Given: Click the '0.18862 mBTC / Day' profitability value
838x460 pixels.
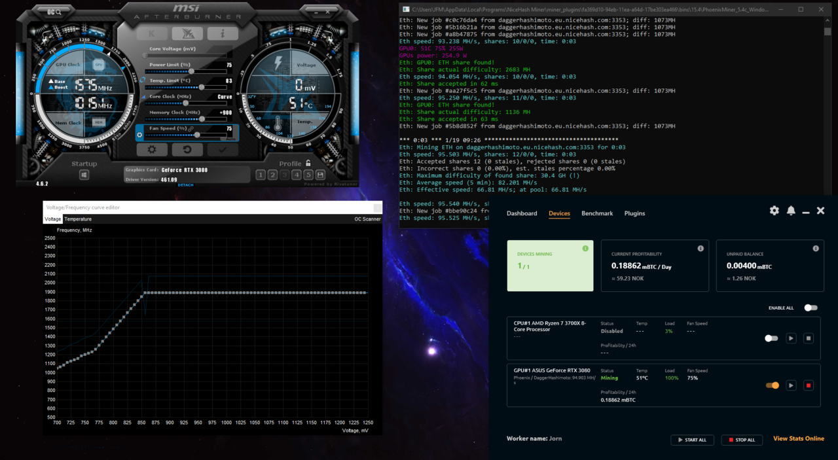Looking at the screenshot, I should 641,266.
